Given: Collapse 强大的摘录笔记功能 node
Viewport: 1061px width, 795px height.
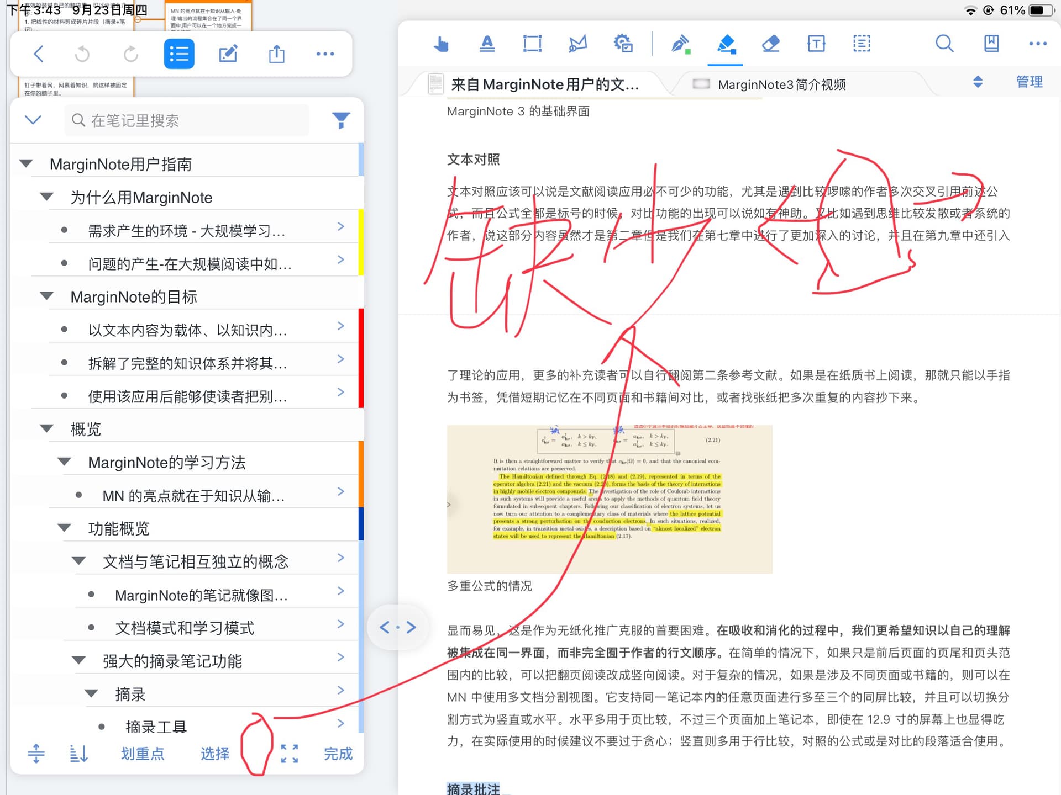Looking at the screenshot, I should tap(79, 660).
